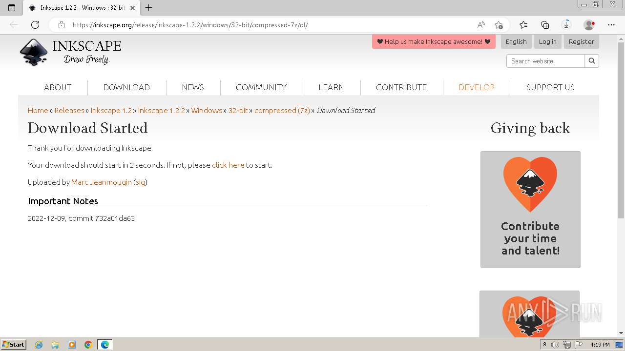Open the Edge settings and more menu

point(611,25)
